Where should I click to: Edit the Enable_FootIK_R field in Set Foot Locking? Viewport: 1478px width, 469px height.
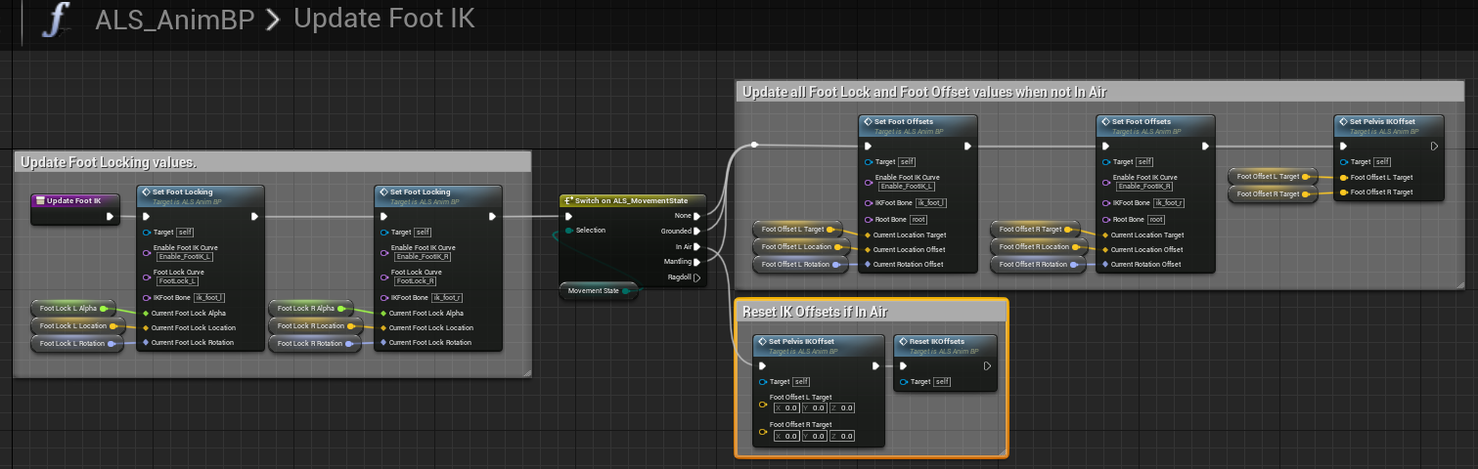[423, 256]
